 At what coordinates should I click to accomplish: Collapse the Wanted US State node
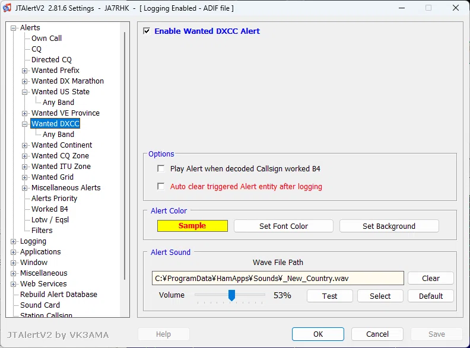(24, 92)
